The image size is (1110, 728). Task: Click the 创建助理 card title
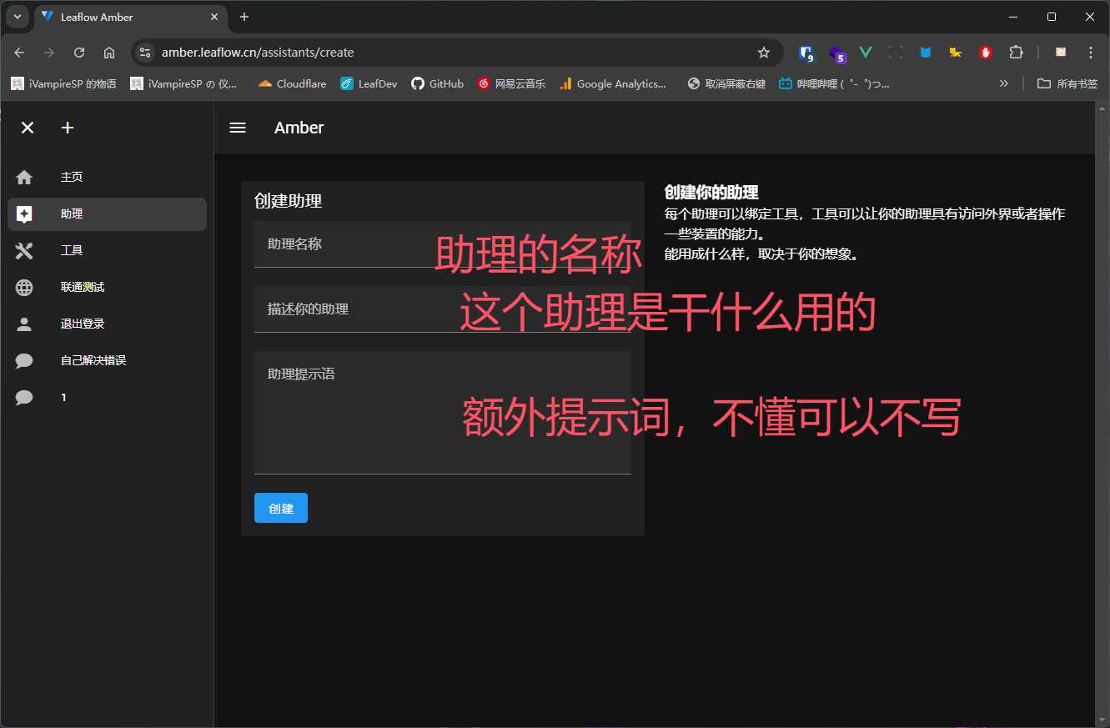tap(288, 201)
